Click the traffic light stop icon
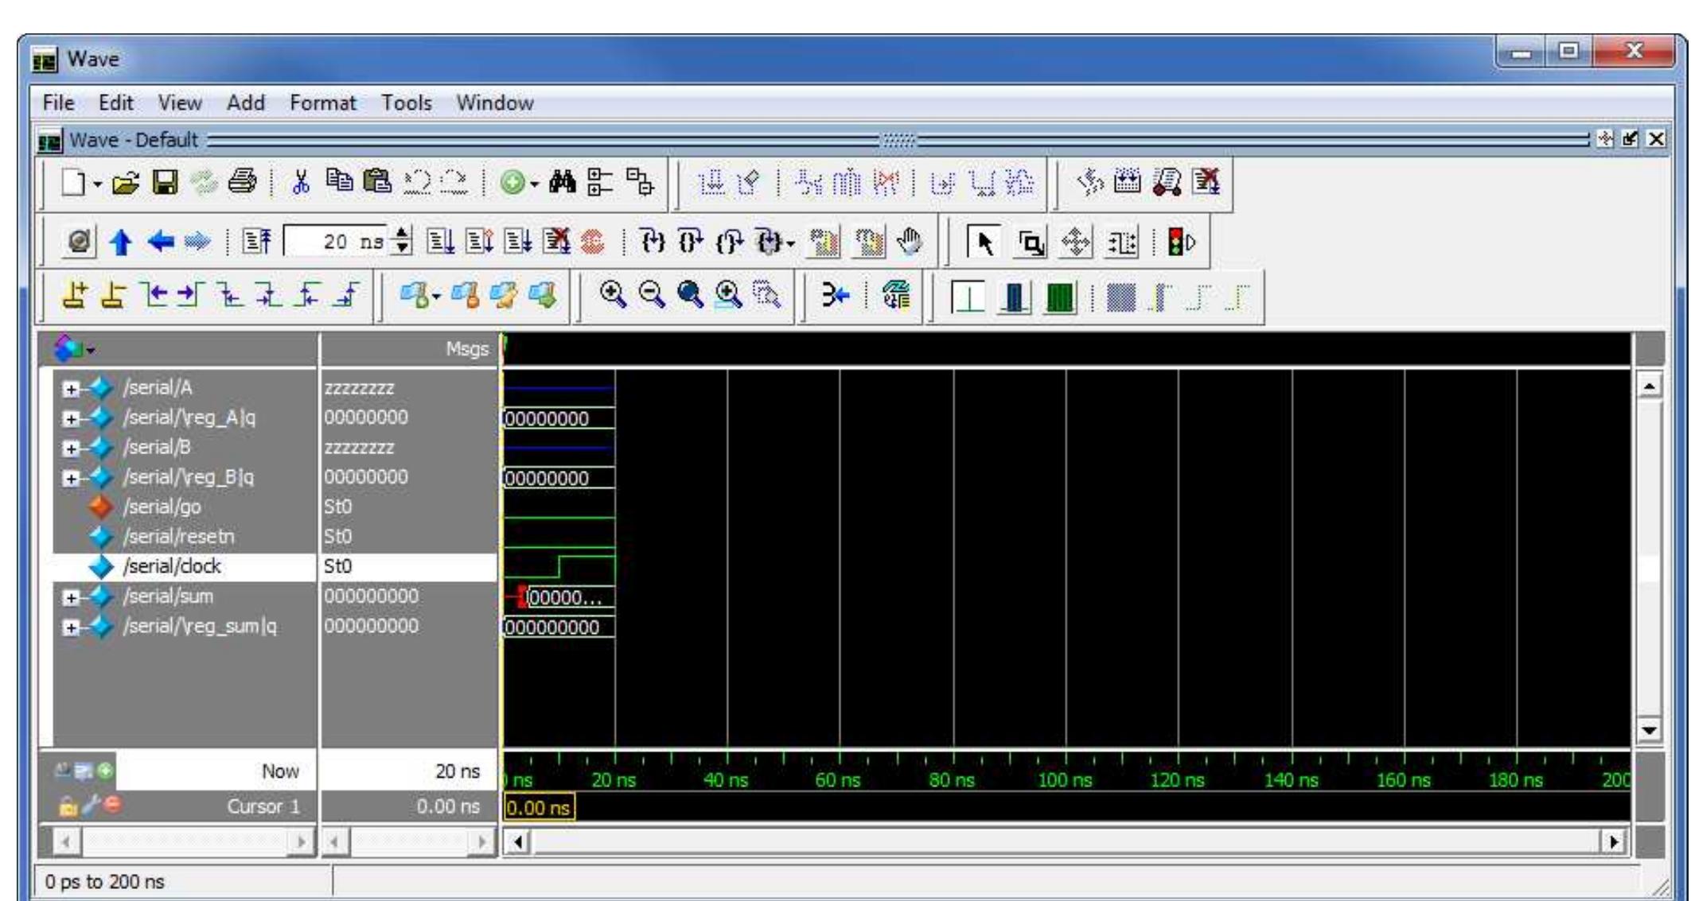 point(1181,242)
